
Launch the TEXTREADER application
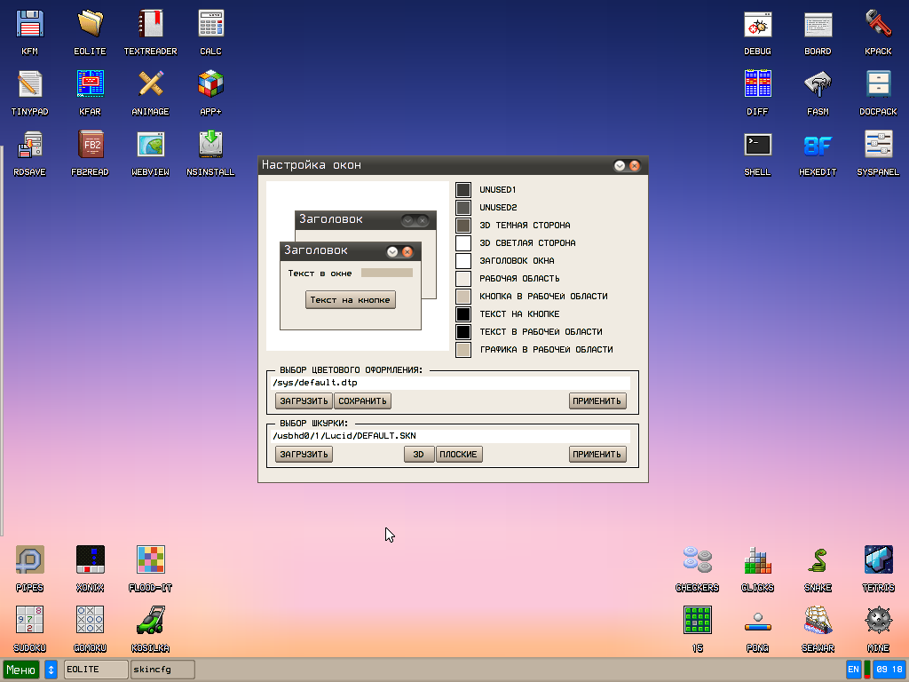point(150,22)
